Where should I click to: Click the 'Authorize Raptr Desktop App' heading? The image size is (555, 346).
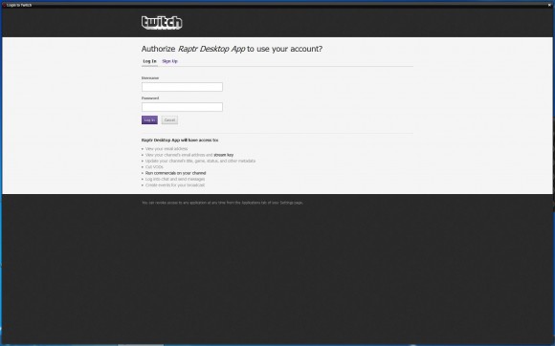(232, 49)
